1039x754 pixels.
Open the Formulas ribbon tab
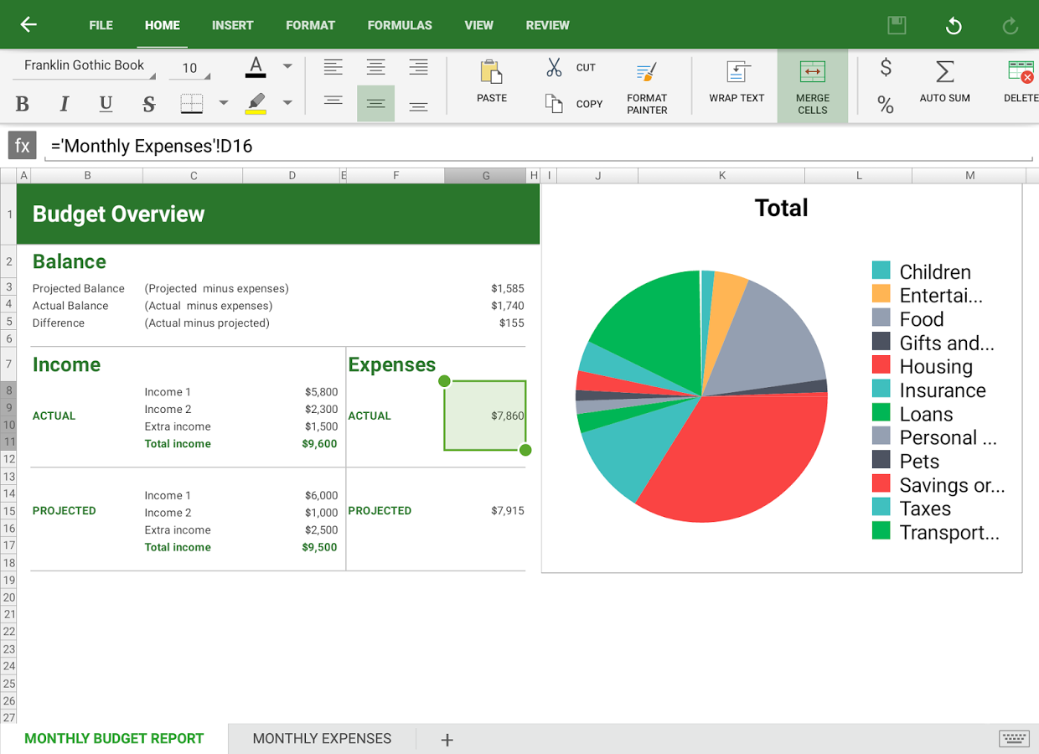tap(400, 25)
